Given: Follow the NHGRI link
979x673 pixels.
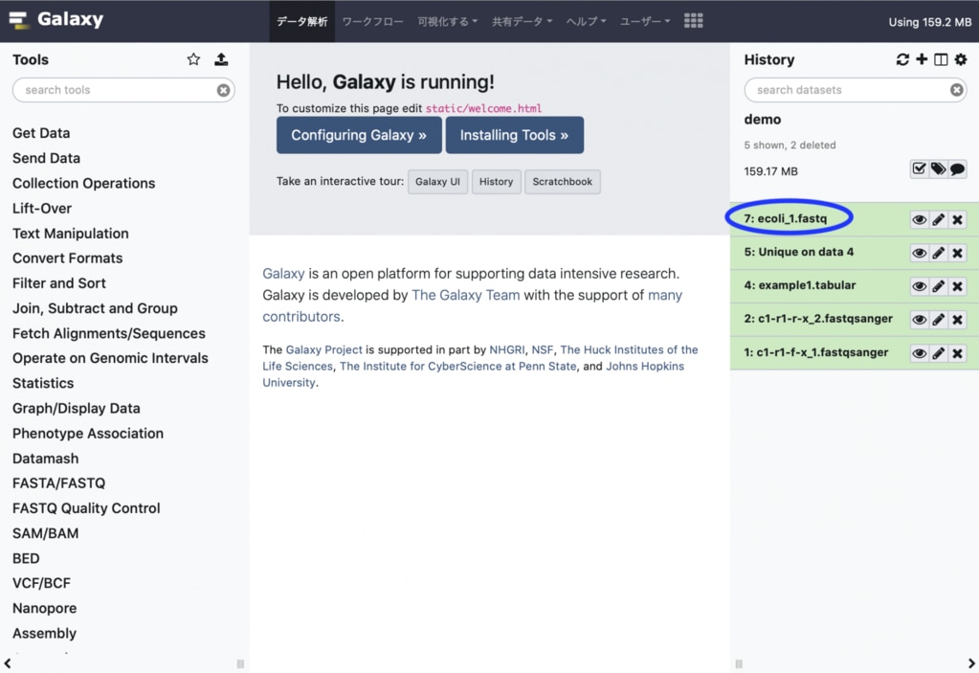Looking at the screenshot, I should pyautogui.click(x=507, y=349).
